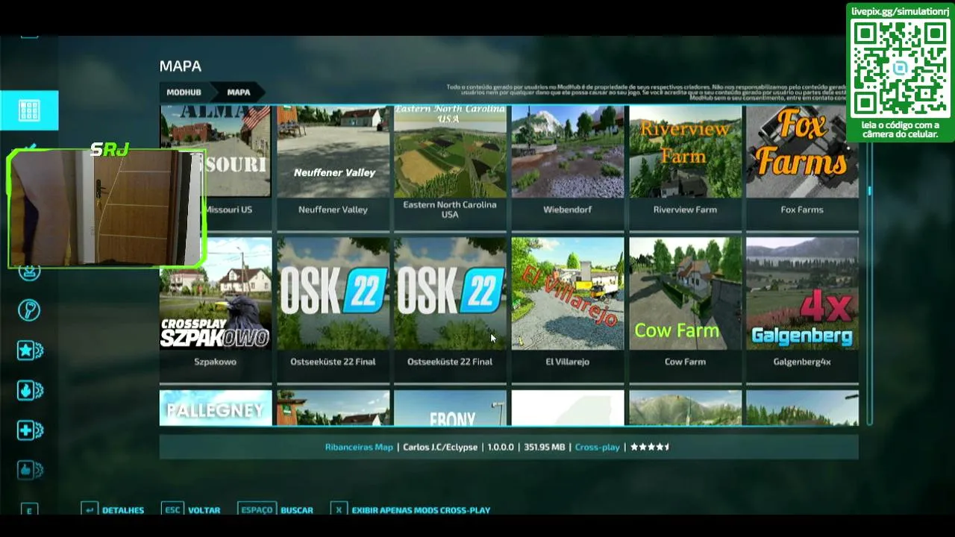955x537 pixels.
Task: Click the author text Carlos J.C/Eclypse
Action: [440, 447]
